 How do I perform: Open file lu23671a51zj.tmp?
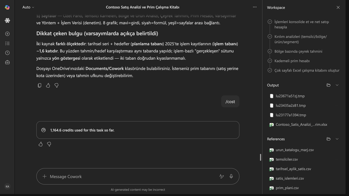click(x=290, y=96)
